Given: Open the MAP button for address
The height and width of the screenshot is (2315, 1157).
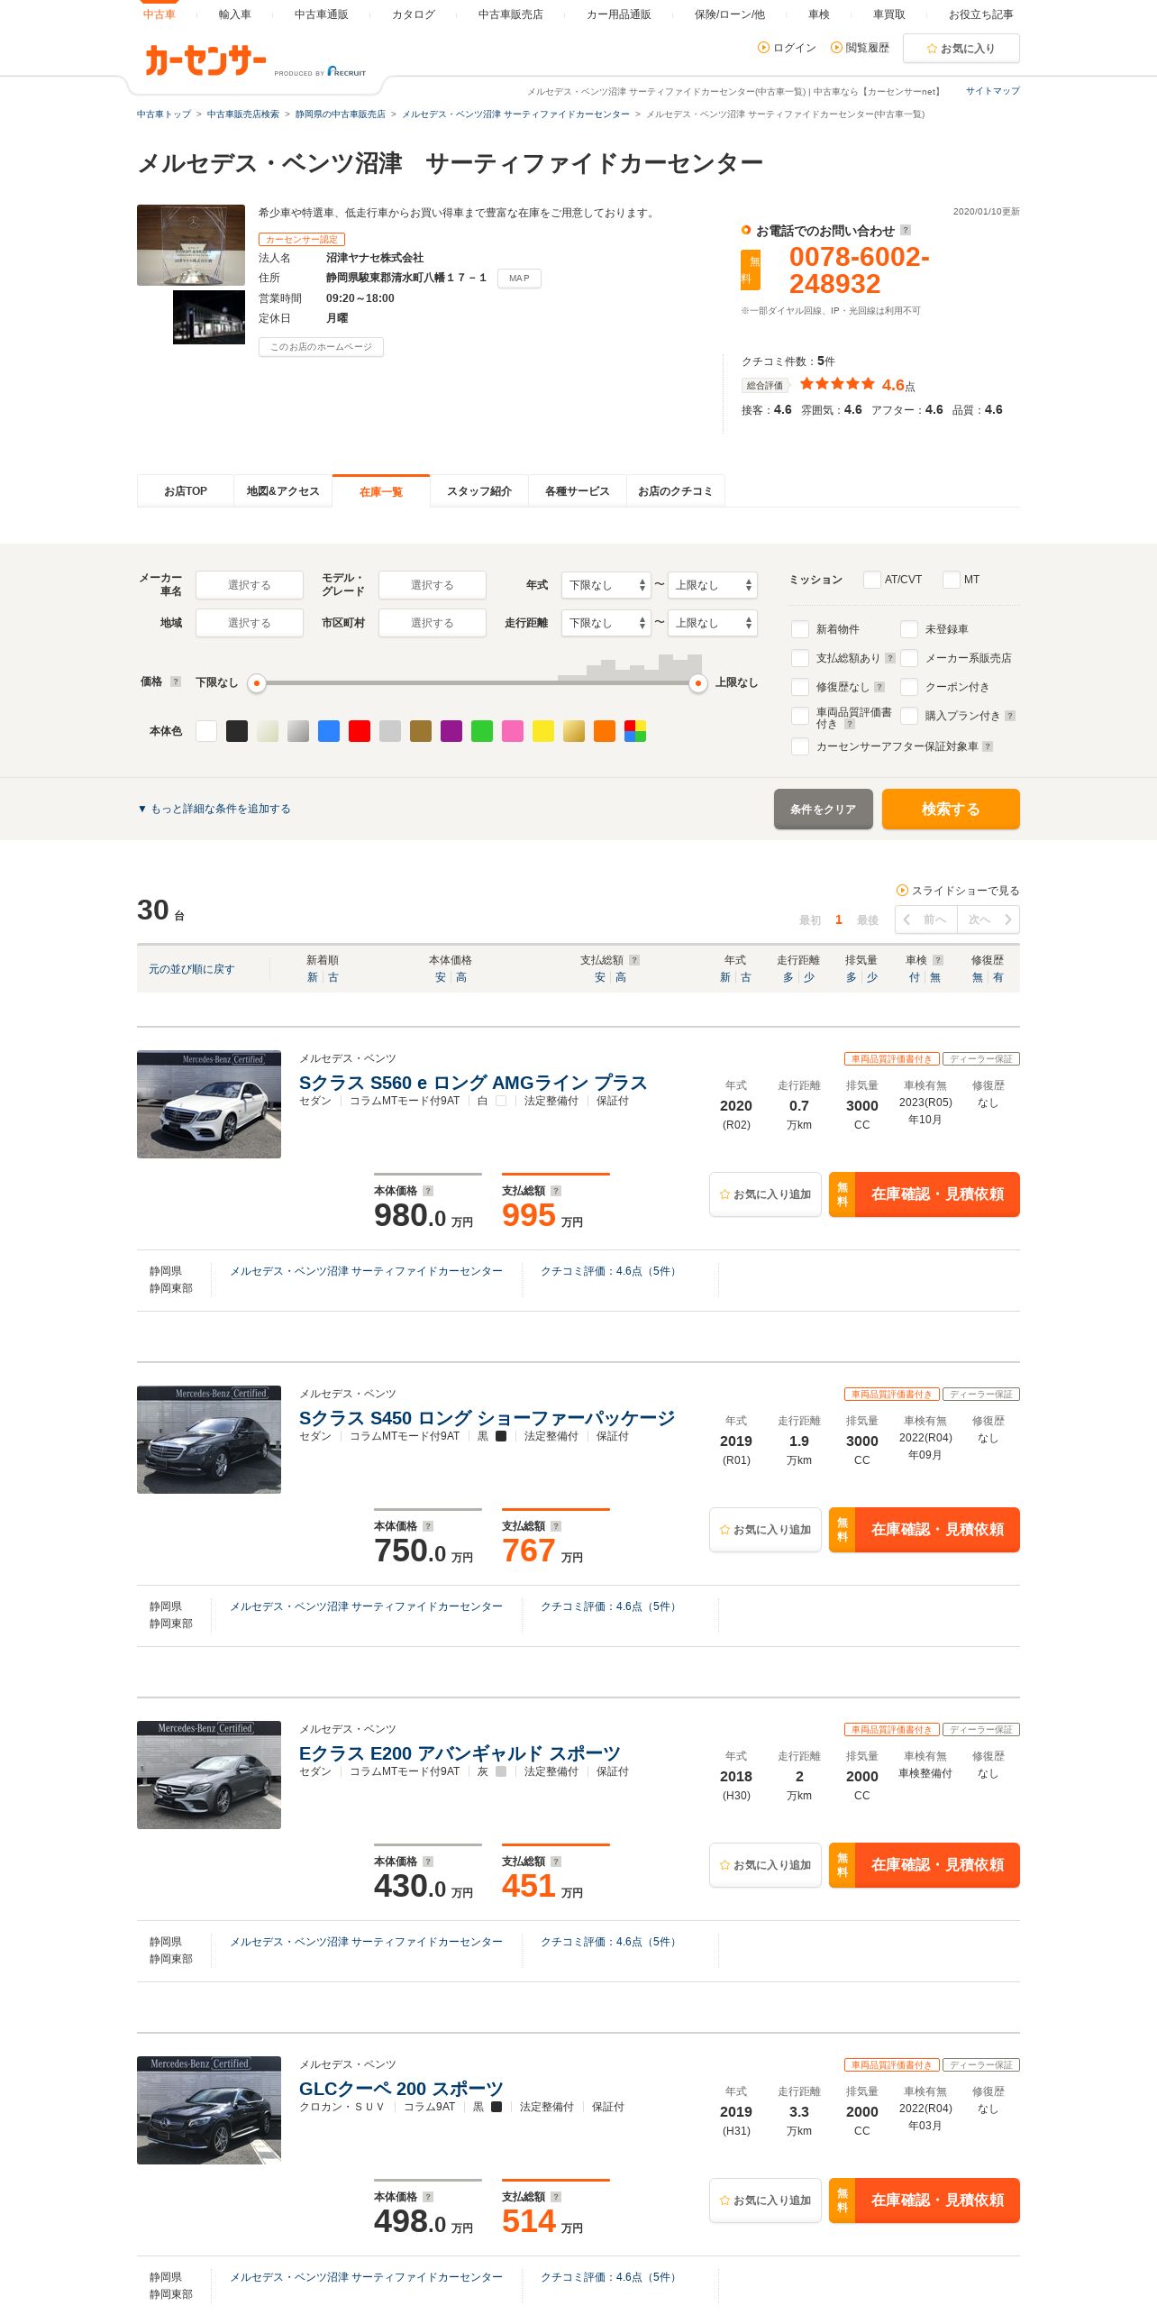Looking at the screenshot, I should click(x=519, y=278).
